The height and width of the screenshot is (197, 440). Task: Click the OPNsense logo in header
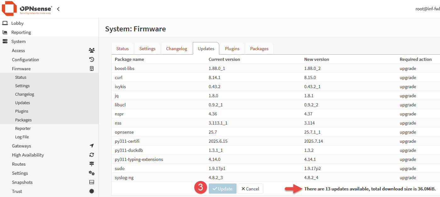(27, 9)
